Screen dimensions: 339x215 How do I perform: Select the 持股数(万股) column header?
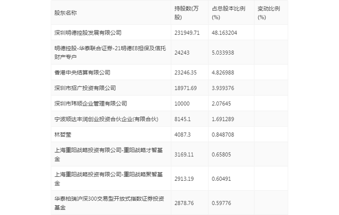(x=186, y=13)
